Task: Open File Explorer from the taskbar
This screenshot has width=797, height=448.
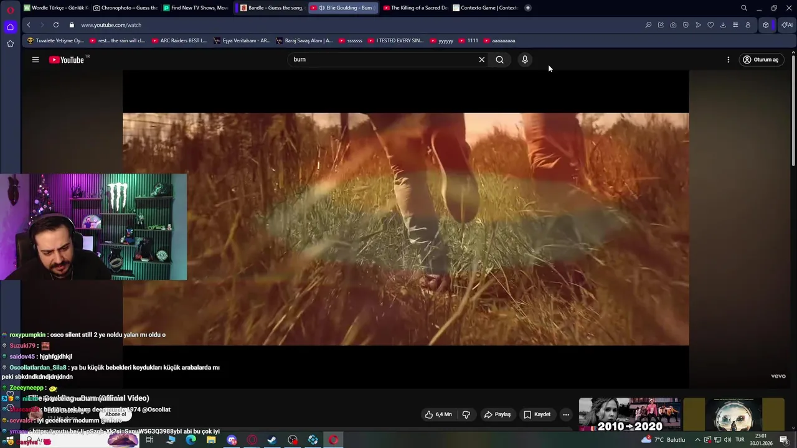Action: [x=211, y=440]
